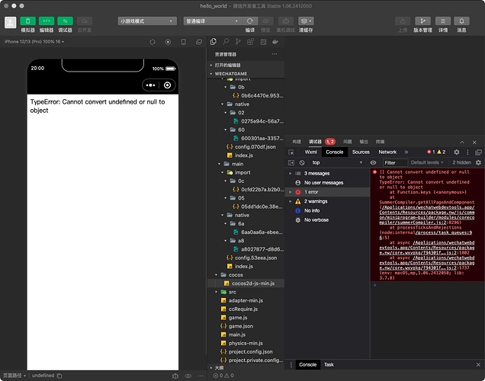Toggle the live expression eye icon

374,162
